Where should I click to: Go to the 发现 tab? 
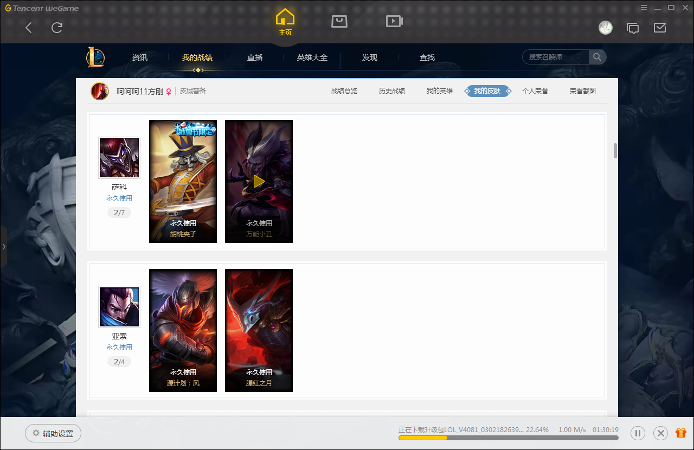coord(370,57)
